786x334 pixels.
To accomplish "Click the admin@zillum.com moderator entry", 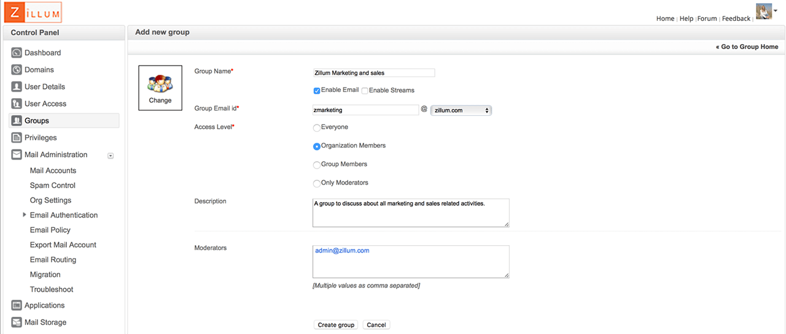I will click(x=342, y=251).
